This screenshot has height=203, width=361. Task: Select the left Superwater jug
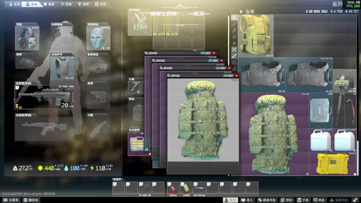[x=321, y=140]
